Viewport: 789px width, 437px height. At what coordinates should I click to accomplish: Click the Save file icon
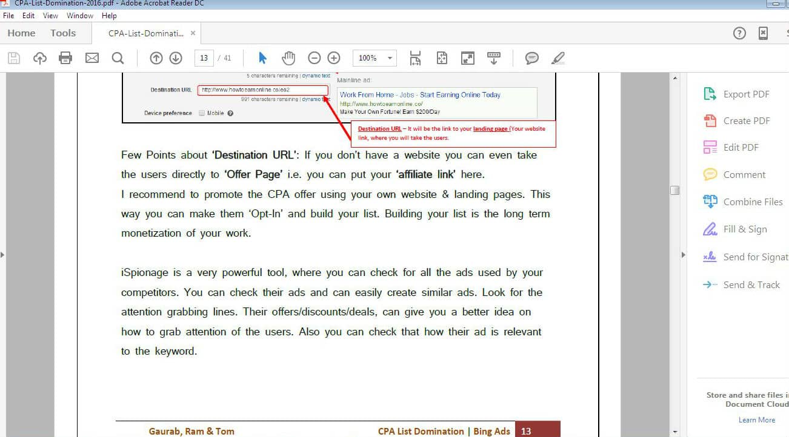point(13,58)
